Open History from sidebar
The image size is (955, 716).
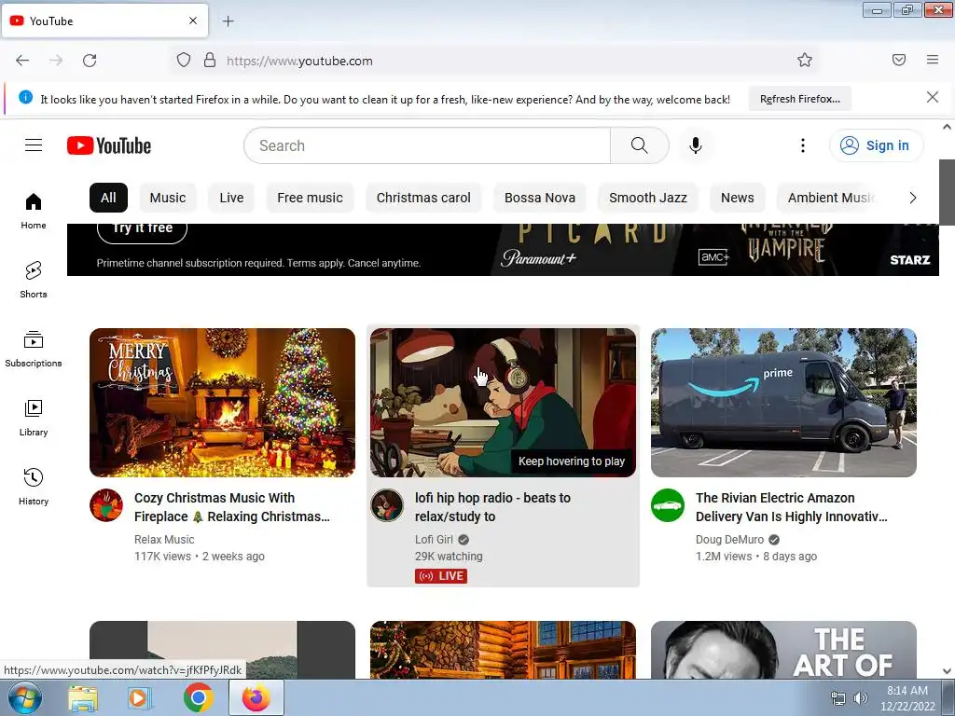[34, 487]
